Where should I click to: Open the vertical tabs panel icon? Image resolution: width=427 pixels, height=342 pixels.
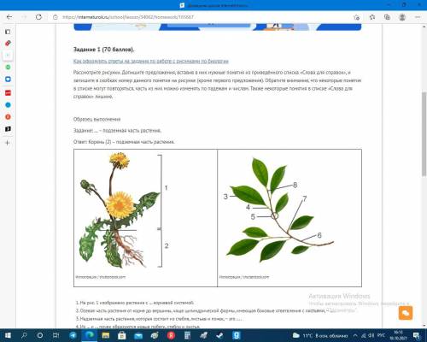pyautogui.click(x=8, y=32)
